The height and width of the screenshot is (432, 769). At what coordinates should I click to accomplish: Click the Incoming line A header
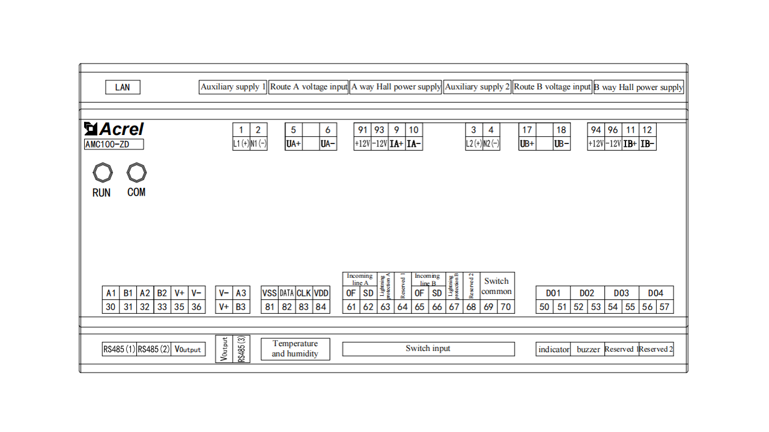click(x=360, y=279)
